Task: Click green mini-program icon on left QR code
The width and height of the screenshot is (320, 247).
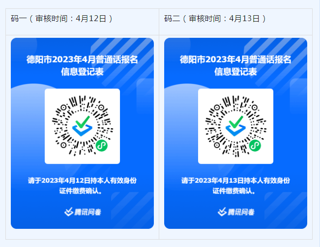Action: [x=101, y=145]
